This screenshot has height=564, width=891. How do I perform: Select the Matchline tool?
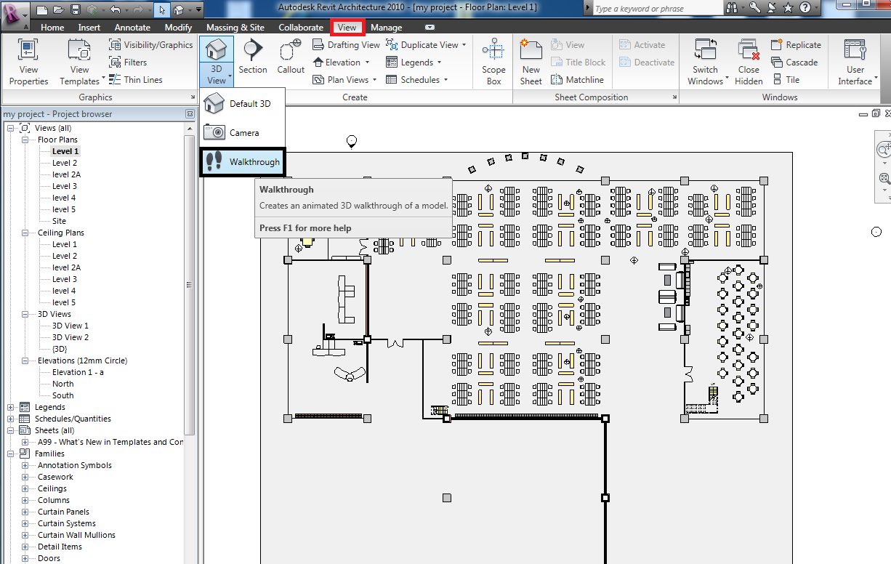[577, 80]
